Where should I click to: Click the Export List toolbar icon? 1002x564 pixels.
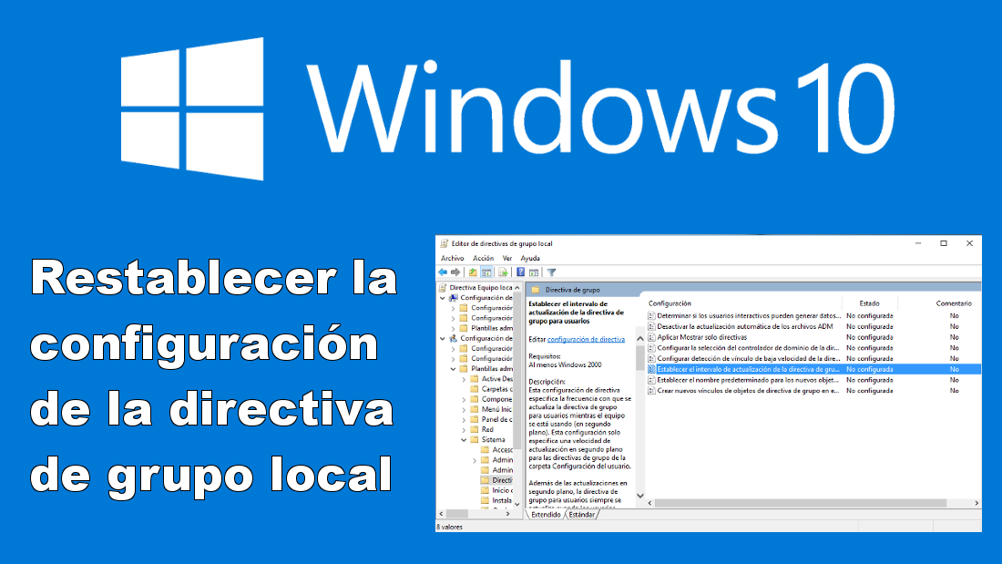[503, 272]
